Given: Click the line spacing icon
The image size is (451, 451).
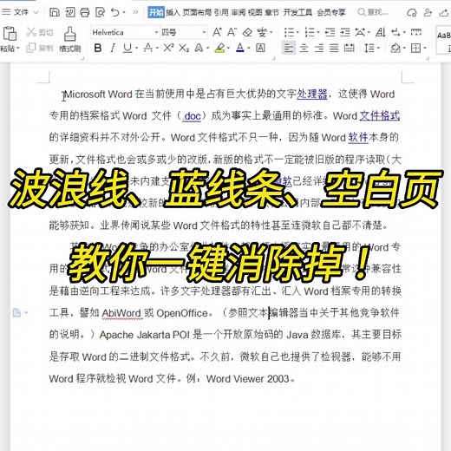Looking at the screenshot, I should (x=369, y=48).
